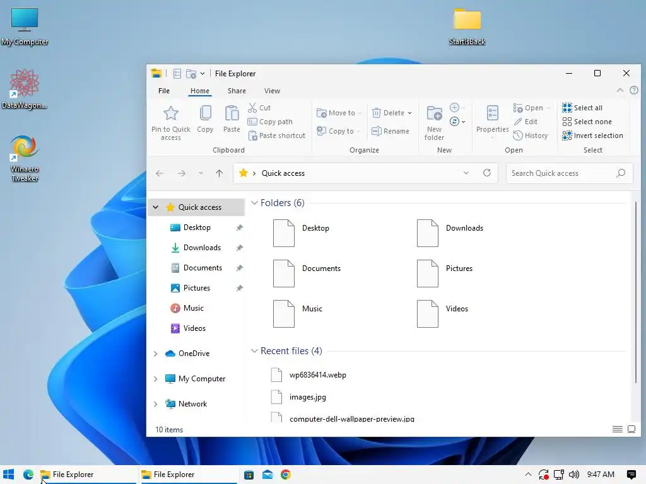The width and height of the screenshot is (646, 484).
Task: Click the Rename ribbon button
Action: pyautogui.click(x=390, y=131)
